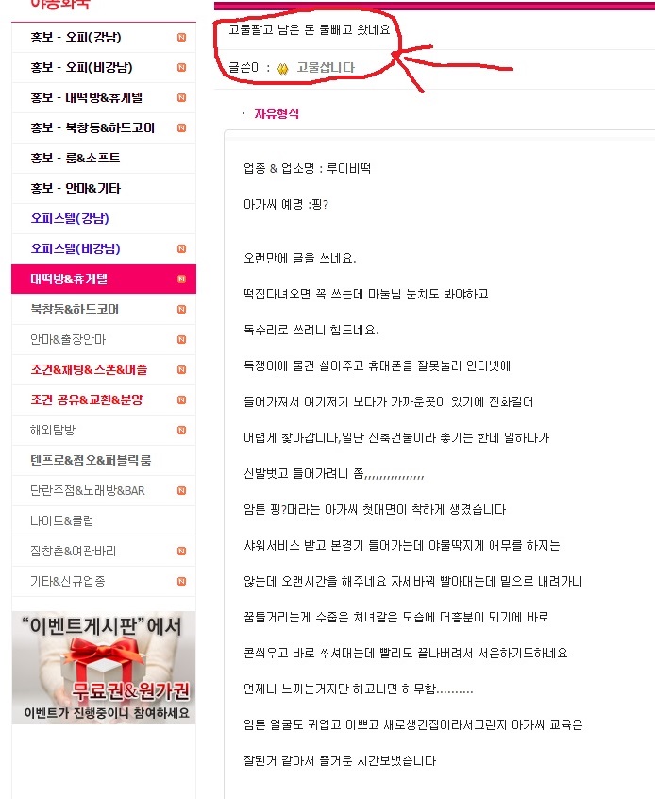Open the 이벤트게시판 gift box banner
Image resolution: width=655 pixels, height=799 pixels.
(104, 668)
